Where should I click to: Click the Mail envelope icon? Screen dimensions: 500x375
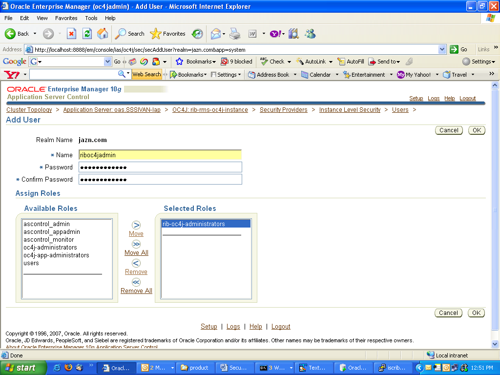coord(216,34)
